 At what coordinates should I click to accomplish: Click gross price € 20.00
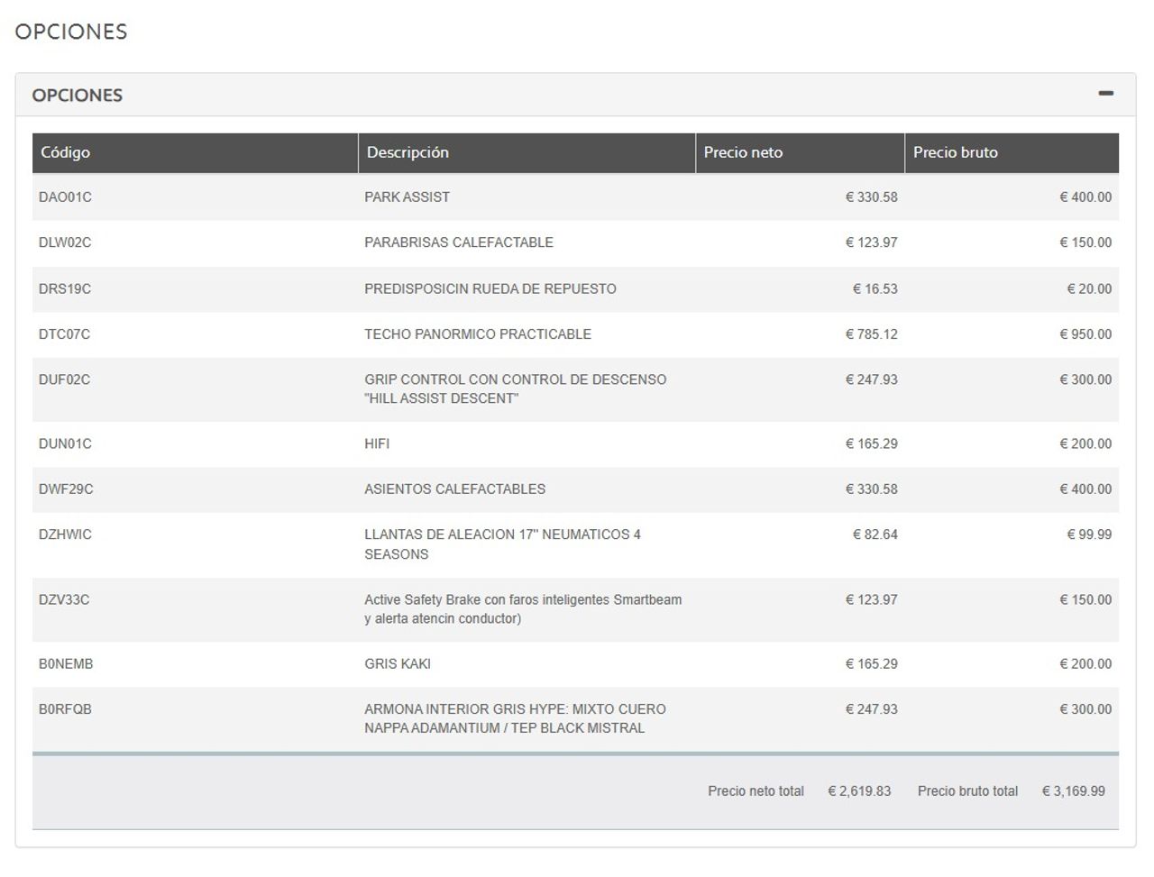pos(1089,289)
